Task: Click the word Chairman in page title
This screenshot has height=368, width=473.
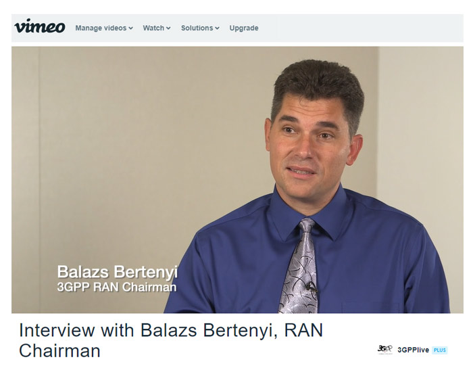Action: pos(59,351)
